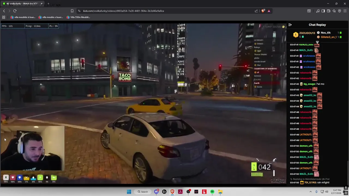This screenshot has height=196, width=349.
Task: Click the Chat Replay heading
Action: click(x=317, y=25)
